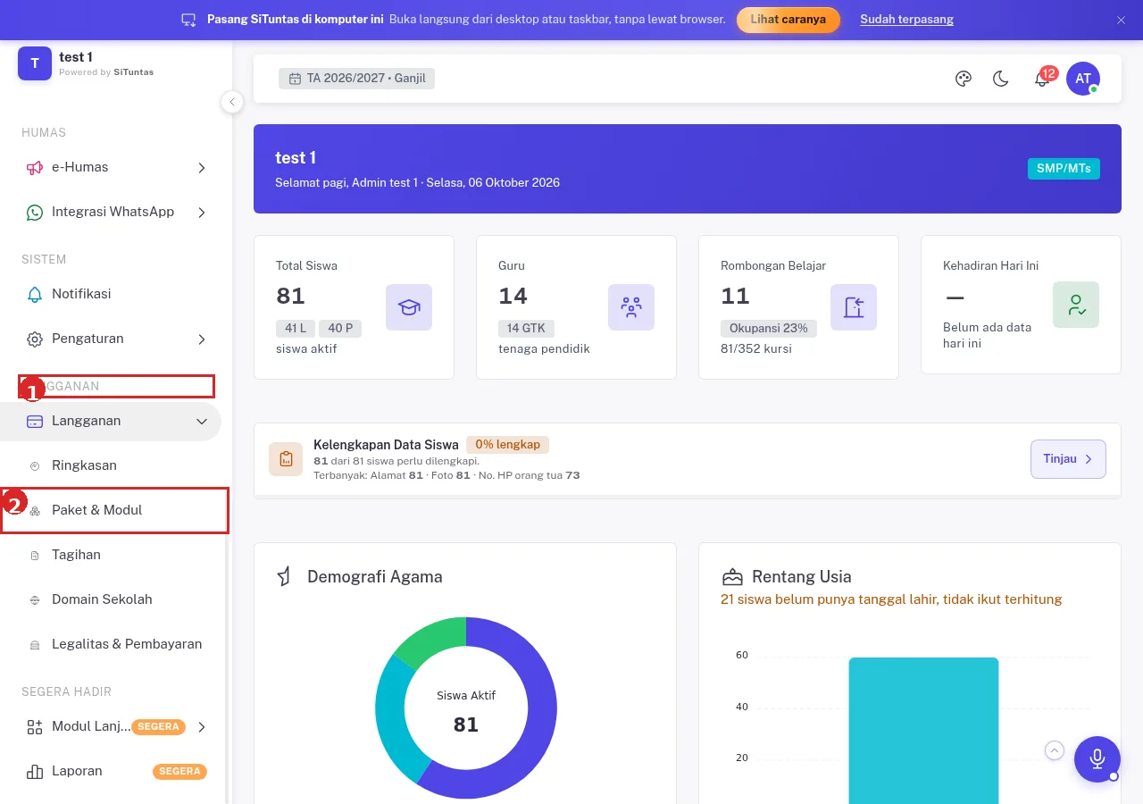Close the install SiTuntas banner
The width and height of the screenshot is (1143, 804).
click(x=1122, y=20)
